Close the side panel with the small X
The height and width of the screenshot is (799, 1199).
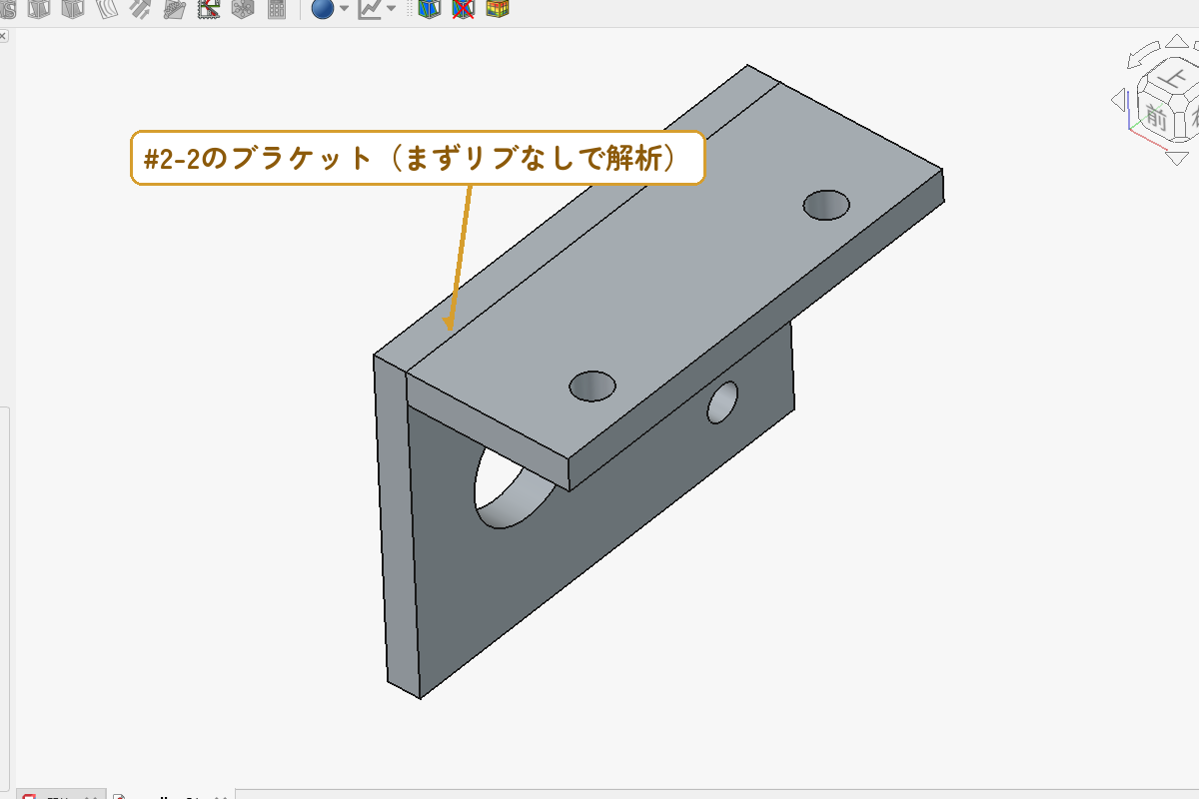tap(2, 35)
